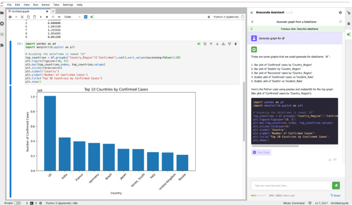Click the code block horizontal scrollbar
352x205 pixels.
[x=275, y=146]
